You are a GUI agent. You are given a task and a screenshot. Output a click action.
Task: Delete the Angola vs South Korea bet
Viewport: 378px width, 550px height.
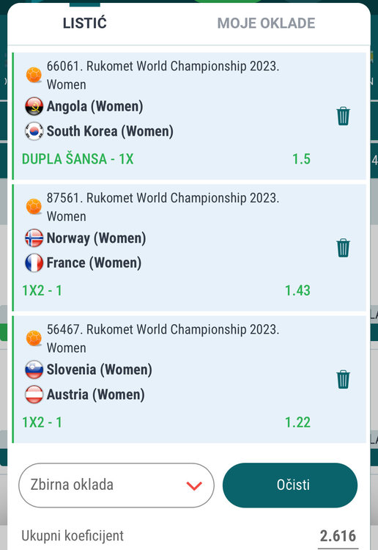click(x=343, y=116)
